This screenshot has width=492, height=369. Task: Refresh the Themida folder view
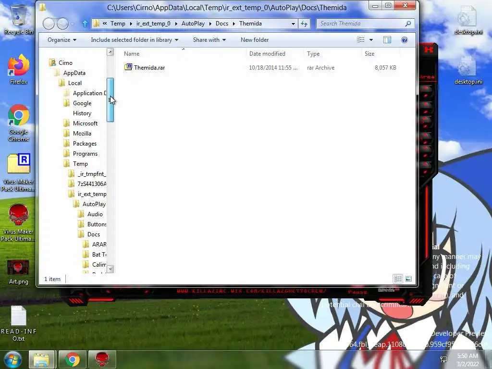[304, 24]
